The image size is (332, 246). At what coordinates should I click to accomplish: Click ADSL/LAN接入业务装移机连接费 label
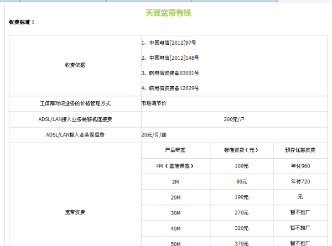pyautogui.click(x=75, y=119)
